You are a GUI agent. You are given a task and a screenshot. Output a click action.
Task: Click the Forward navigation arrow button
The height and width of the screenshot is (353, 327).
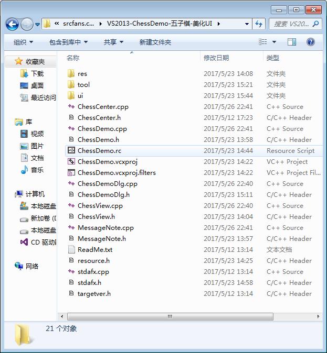point(27,24)
